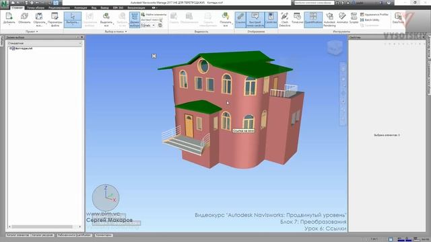Viewport: 431px width, 242px height.
Task: Toggle the Свойства properties window button
Action: pos(271,19)
